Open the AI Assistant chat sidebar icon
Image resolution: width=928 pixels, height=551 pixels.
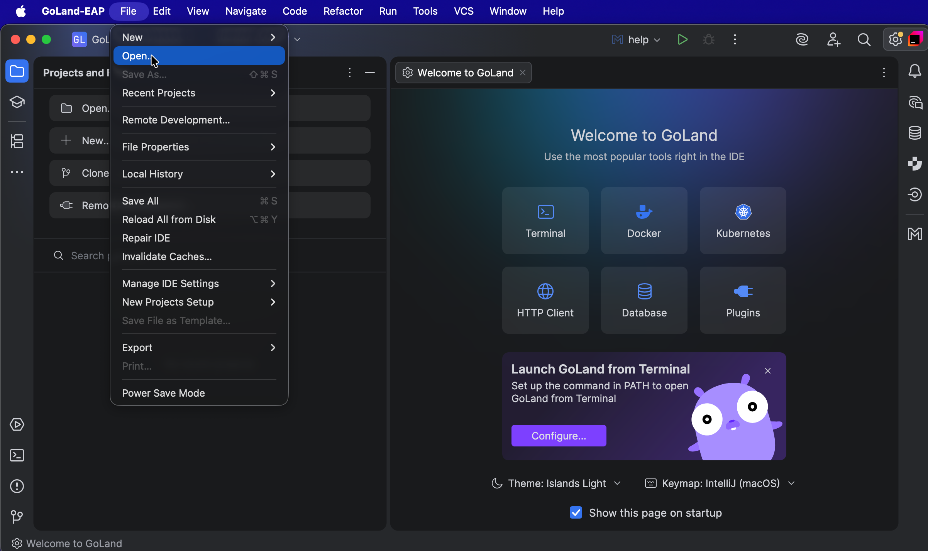(x=914, y=102)
